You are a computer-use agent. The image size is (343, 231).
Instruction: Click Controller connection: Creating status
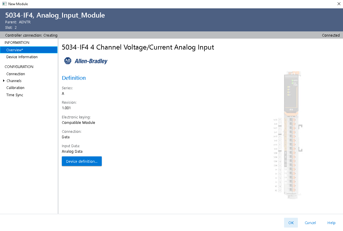click(31, 35)
